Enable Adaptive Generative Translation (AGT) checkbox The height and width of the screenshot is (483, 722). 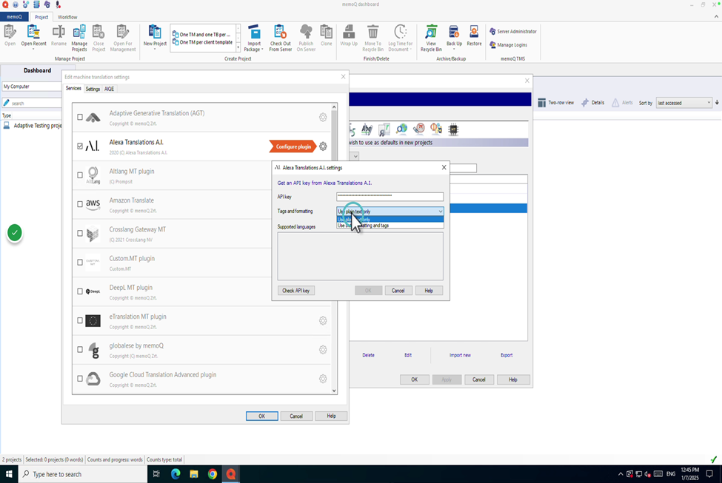click(80, 117)
